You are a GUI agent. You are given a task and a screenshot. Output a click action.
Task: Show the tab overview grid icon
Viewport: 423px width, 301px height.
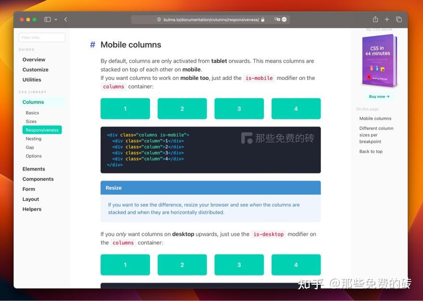399,19
